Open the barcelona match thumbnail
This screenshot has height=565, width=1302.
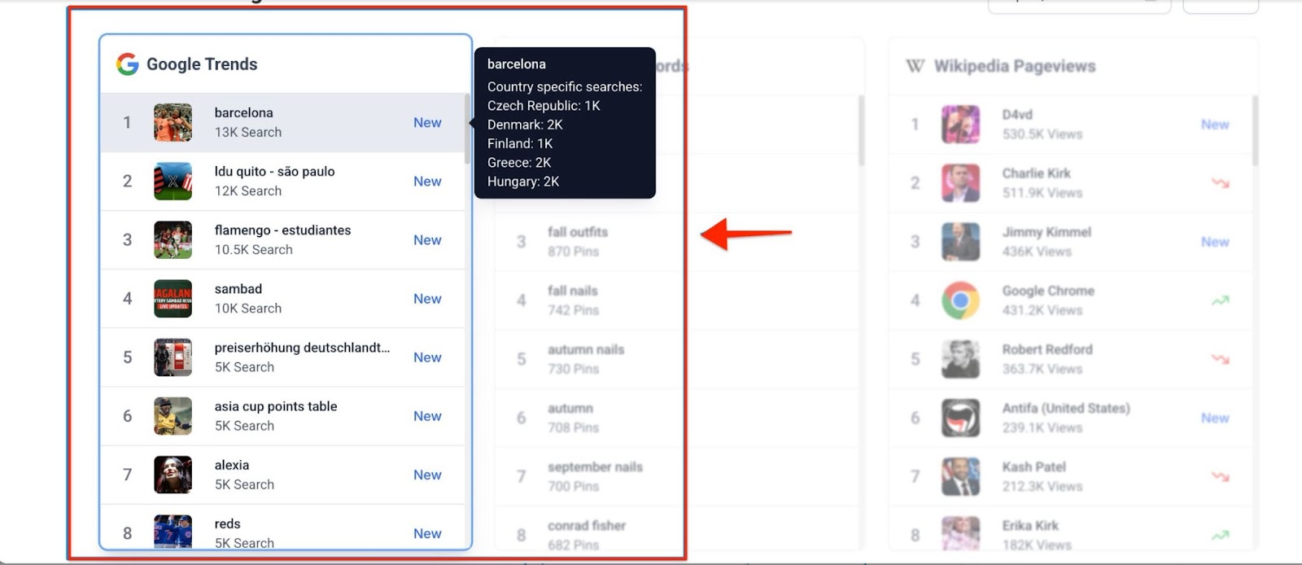click(x=173, y=123)
